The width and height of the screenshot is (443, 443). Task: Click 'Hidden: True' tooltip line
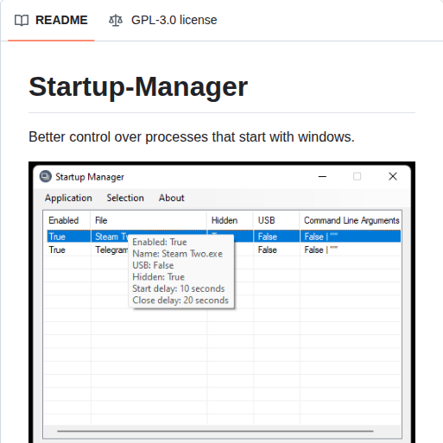[x=159, y=277]
